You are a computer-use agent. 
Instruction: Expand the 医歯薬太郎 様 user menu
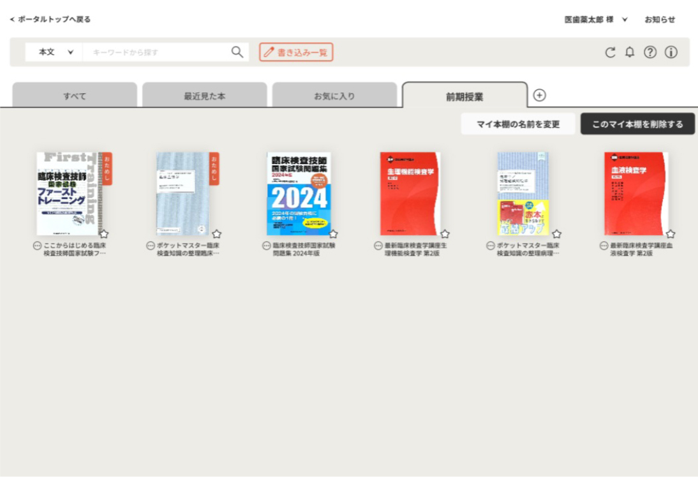click(596, 20)
